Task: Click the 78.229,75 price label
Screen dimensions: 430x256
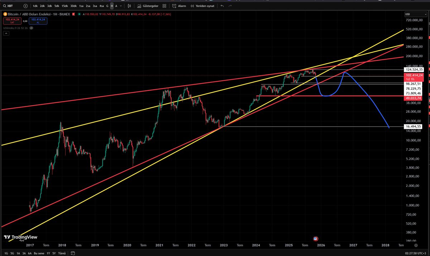Action: tap(414, 88)
